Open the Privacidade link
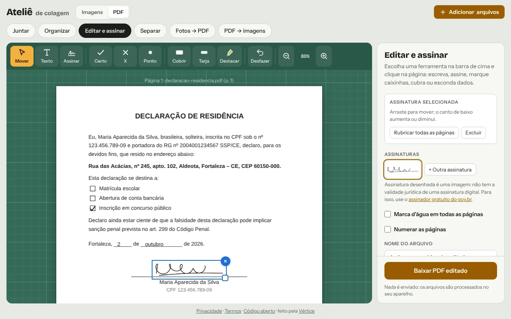The width and height of the screenshot is (511, 319). [x=209, y=311]
